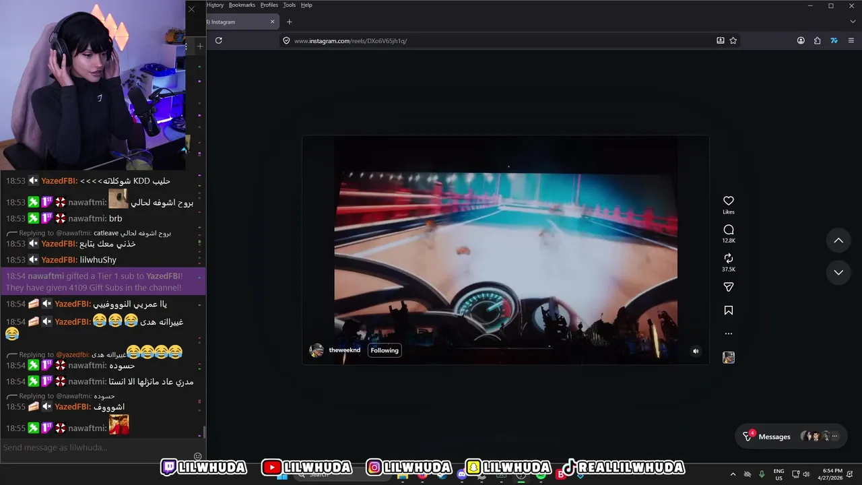The height and width of the screenshot is (485, 862).
Task: Open the chat emoji picker
Action: 197,456
